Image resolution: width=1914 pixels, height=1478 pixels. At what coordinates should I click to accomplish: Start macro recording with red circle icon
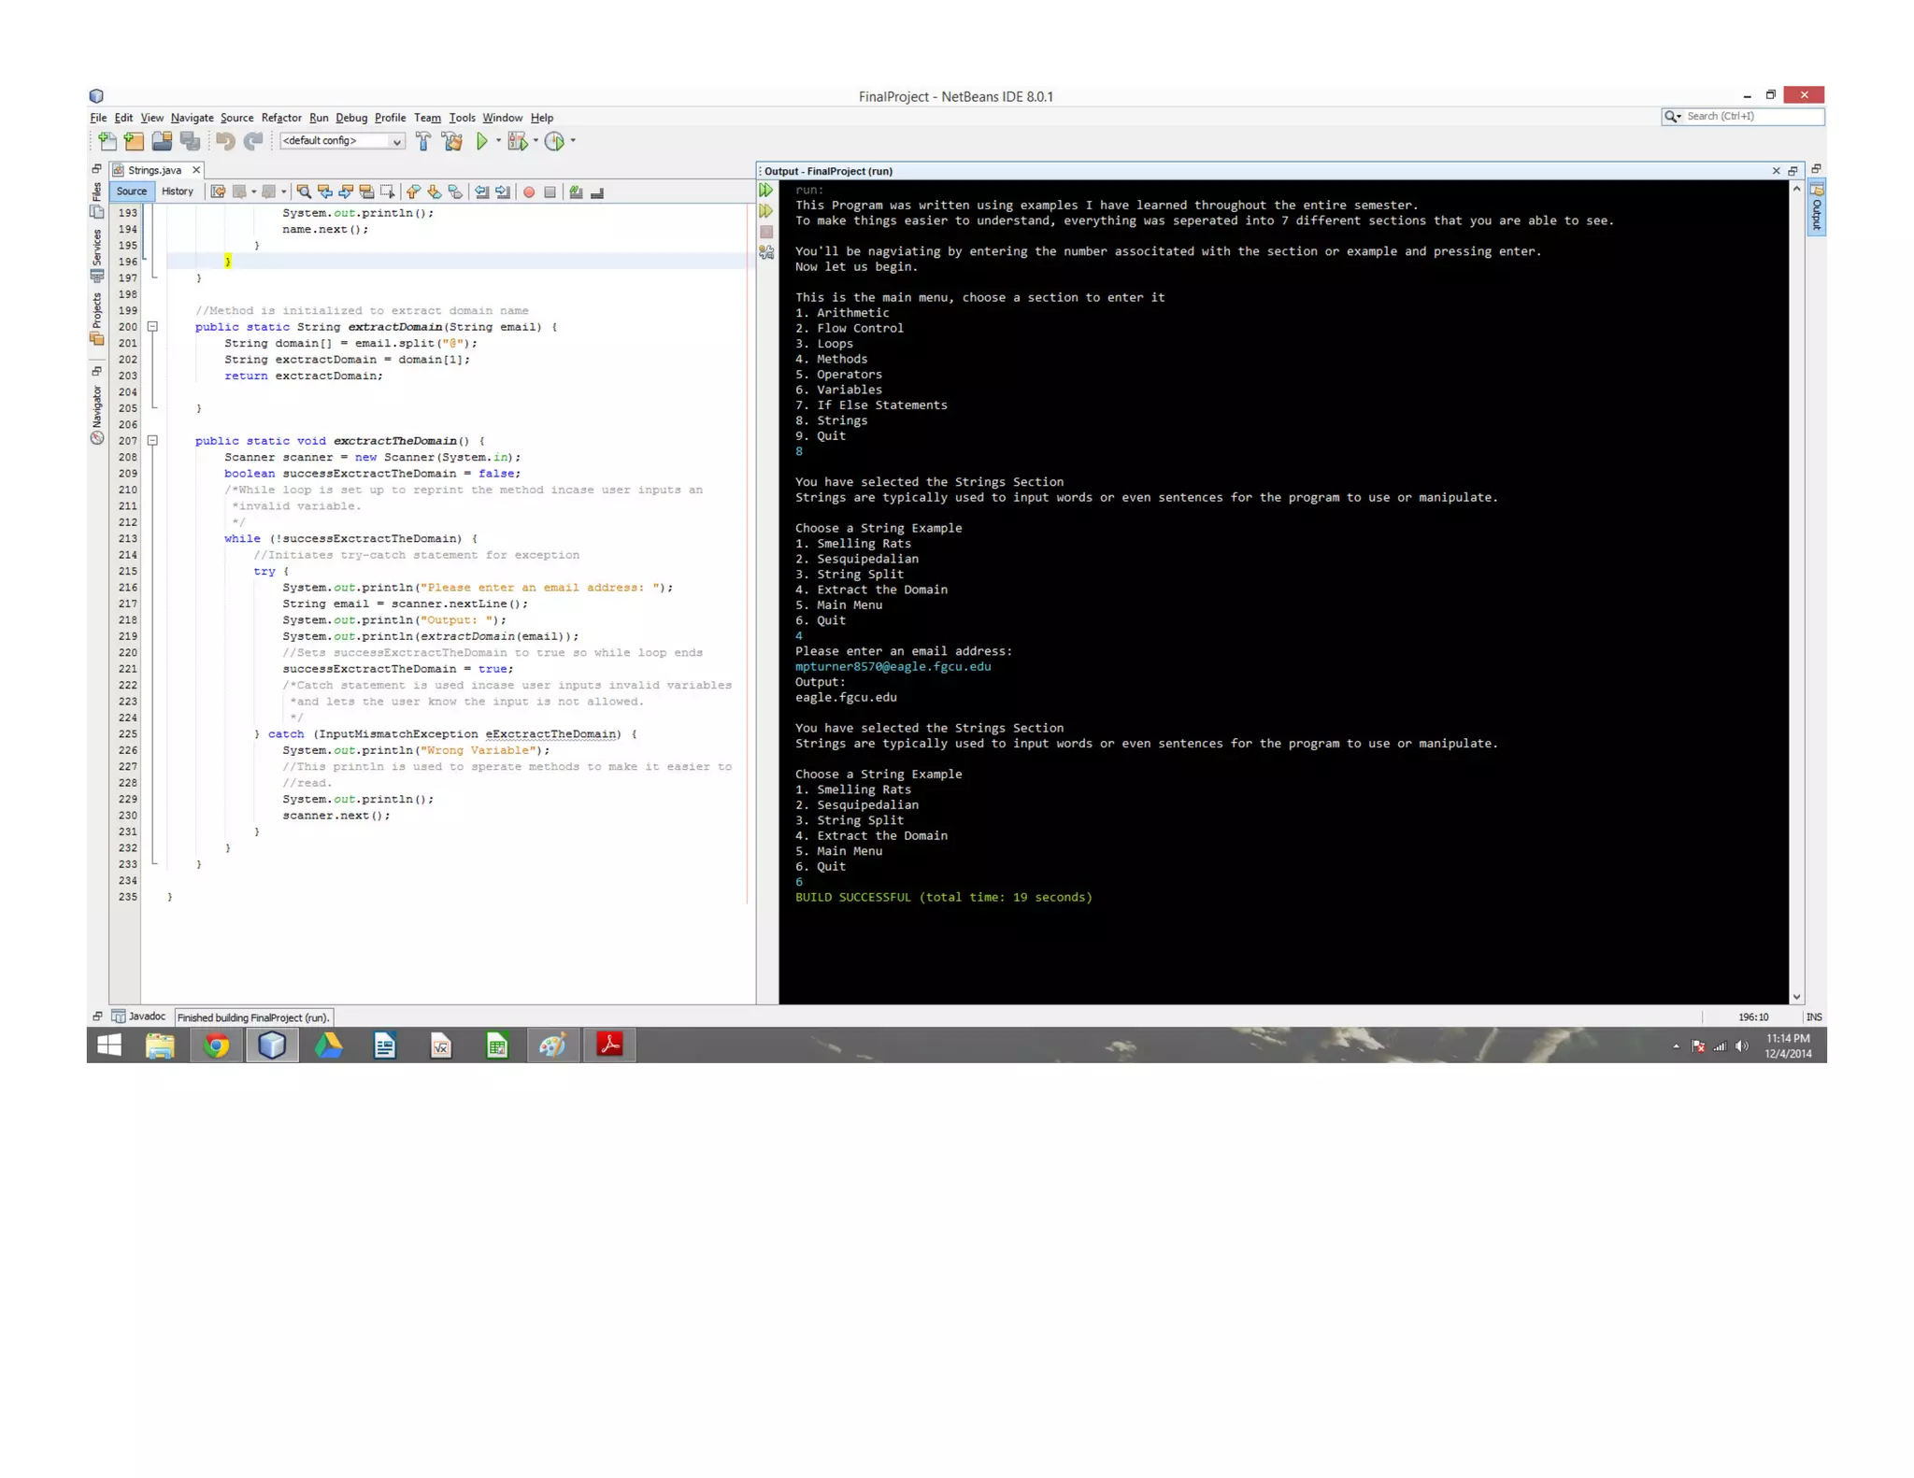[x=529, y=192]
